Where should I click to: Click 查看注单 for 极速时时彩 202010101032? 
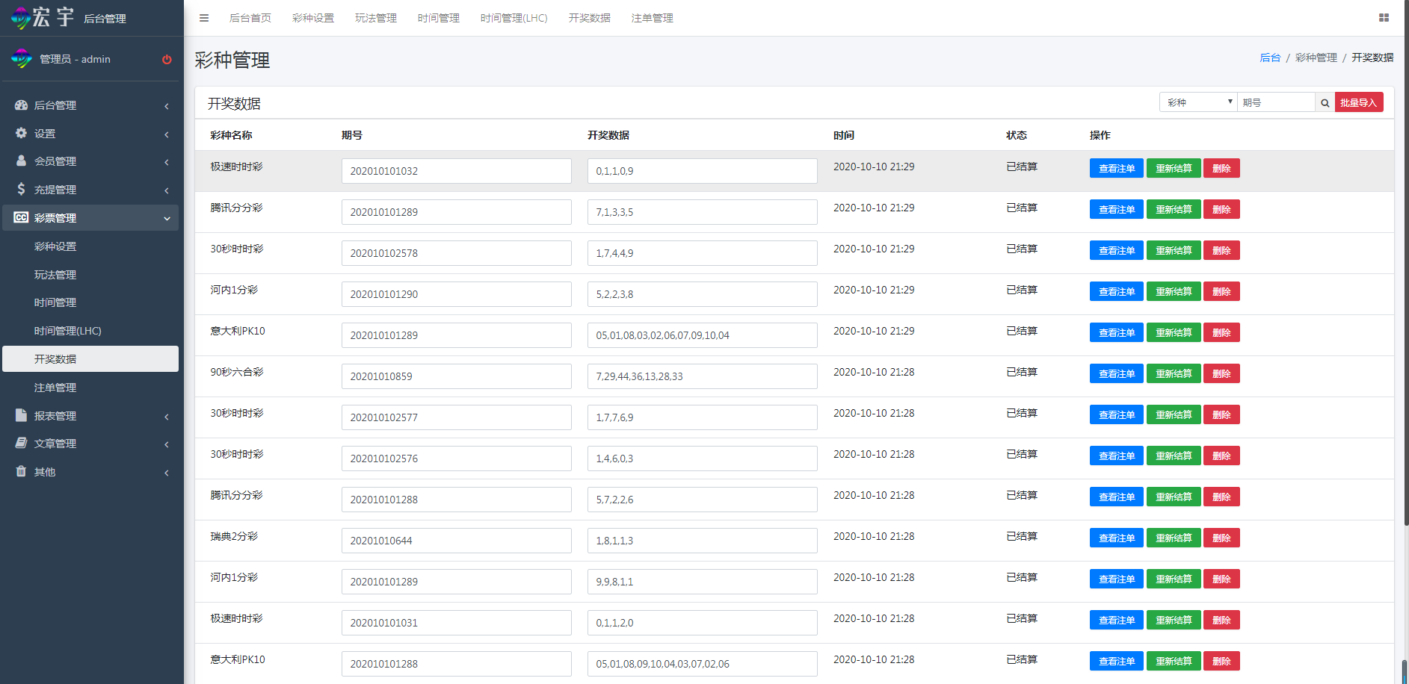coord(1117,168)
